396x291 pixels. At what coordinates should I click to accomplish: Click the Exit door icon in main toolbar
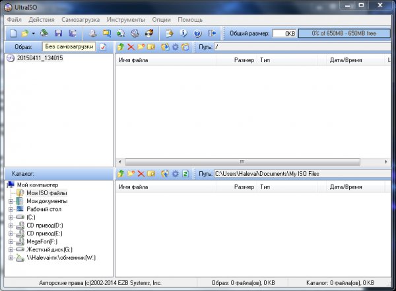tap(212, 33)
